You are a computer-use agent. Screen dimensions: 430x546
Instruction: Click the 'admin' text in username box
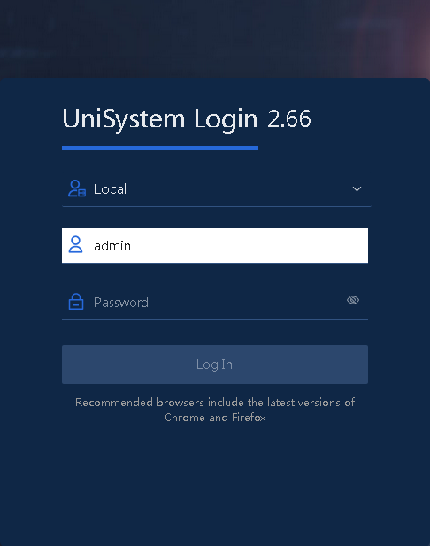click(x=112, y=246)
